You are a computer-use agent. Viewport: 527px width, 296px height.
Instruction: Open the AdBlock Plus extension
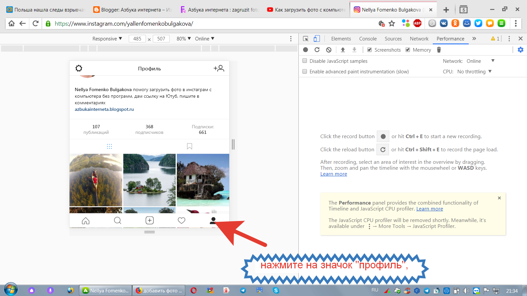tap(417, 23)
